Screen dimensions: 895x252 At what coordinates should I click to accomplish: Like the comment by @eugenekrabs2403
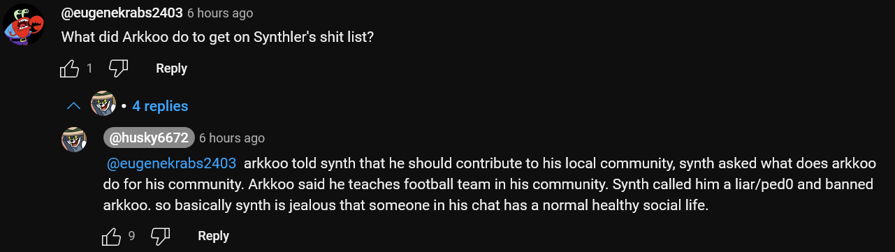click(x=70, y=68)
